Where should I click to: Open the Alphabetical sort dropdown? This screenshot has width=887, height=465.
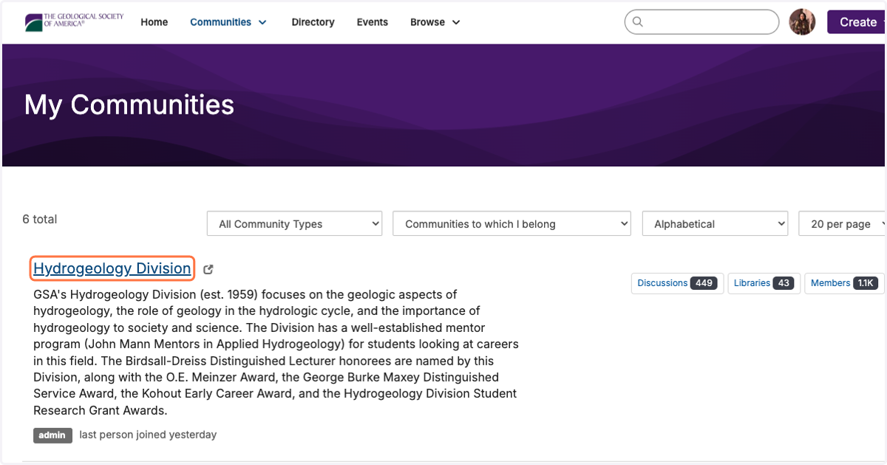pos(716,224)
